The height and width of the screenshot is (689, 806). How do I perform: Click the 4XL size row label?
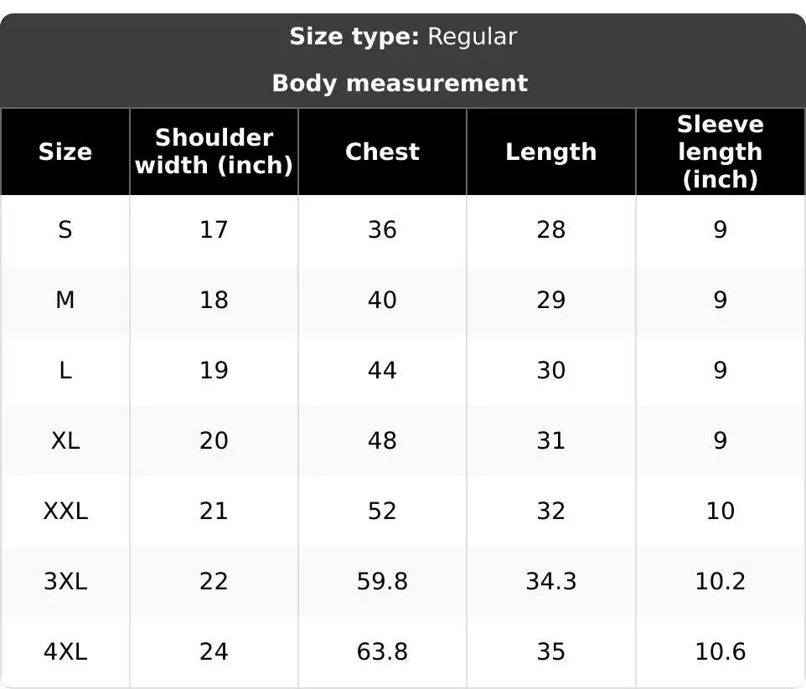65,652
